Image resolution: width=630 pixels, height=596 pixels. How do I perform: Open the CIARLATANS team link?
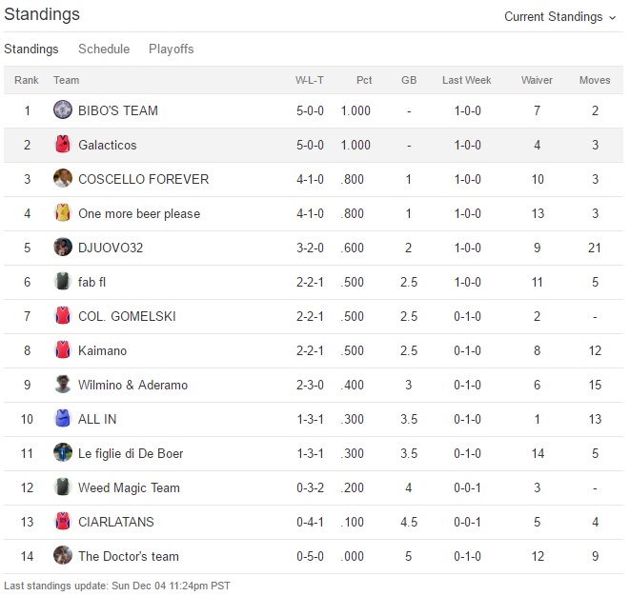(x=115, y=522)
